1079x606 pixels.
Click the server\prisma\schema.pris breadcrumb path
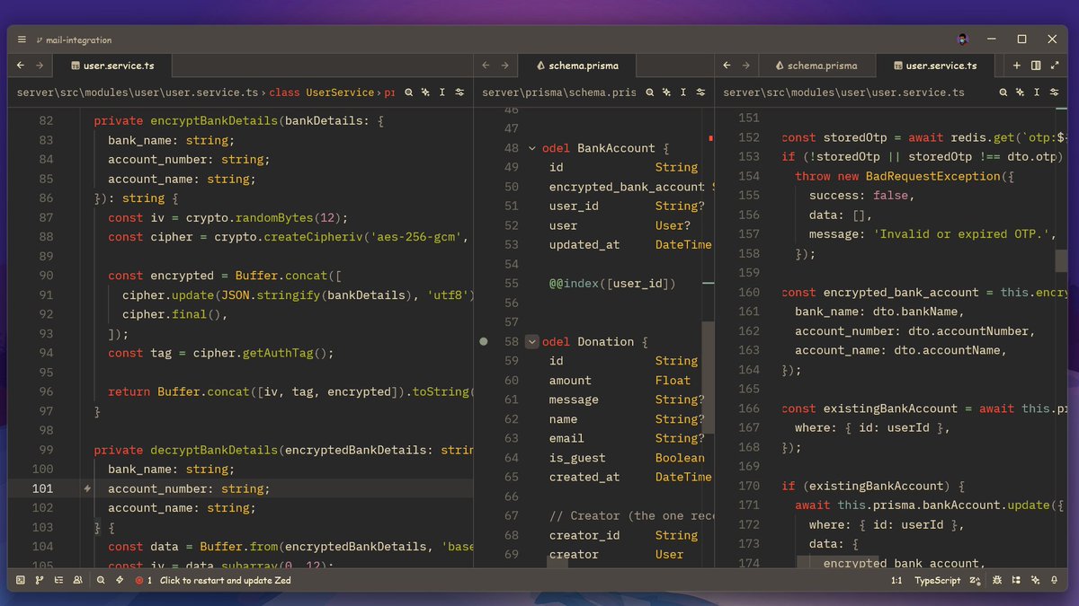click(x=558, y=92)
